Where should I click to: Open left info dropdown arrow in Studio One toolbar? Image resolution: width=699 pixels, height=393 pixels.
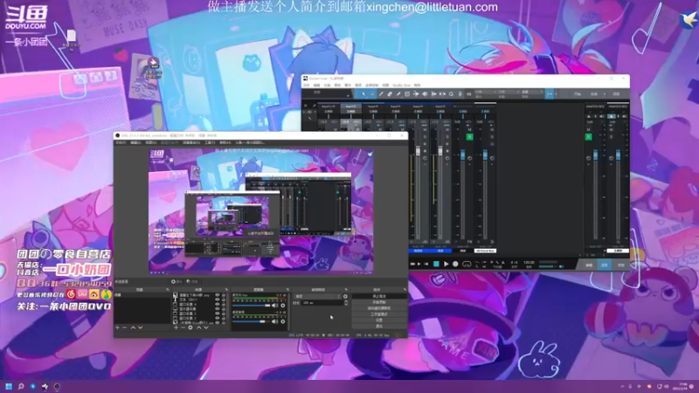point(348,96)
